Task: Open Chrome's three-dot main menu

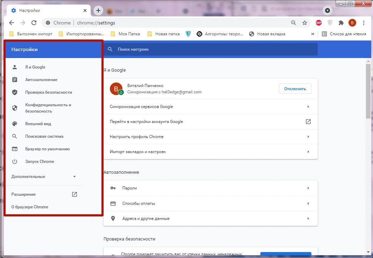Action: [x=364, y=23]
